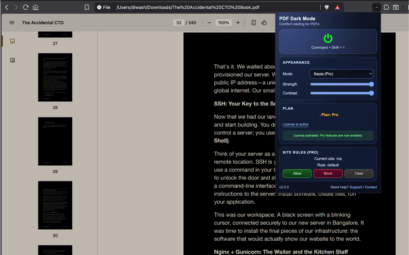Rotate the PDF counterclockwise
409x255 pixels.
[x=264, y=23]
